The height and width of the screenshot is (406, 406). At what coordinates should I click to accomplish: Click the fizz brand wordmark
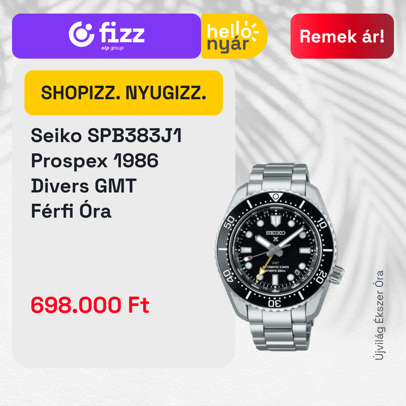click(x=122, y=33)
